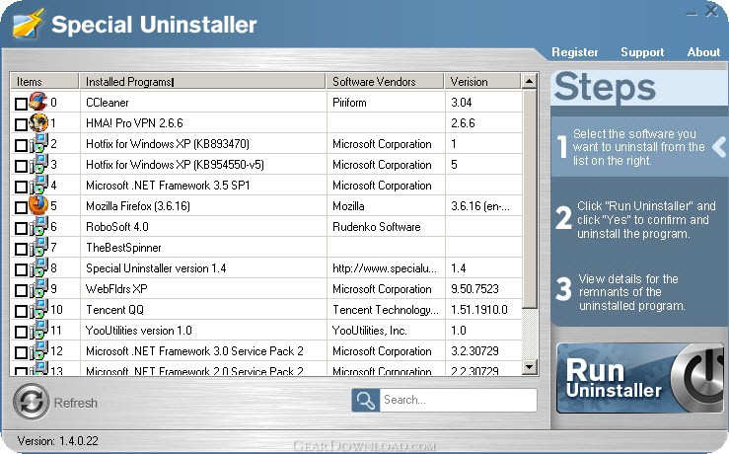Click the installer icon for Hotfix KB954550-v5
Screen dimensions: 729x454
click(x=38, y=164)
